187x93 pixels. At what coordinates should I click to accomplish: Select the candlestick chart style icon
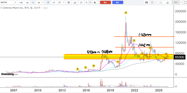[x=48, y=2]
